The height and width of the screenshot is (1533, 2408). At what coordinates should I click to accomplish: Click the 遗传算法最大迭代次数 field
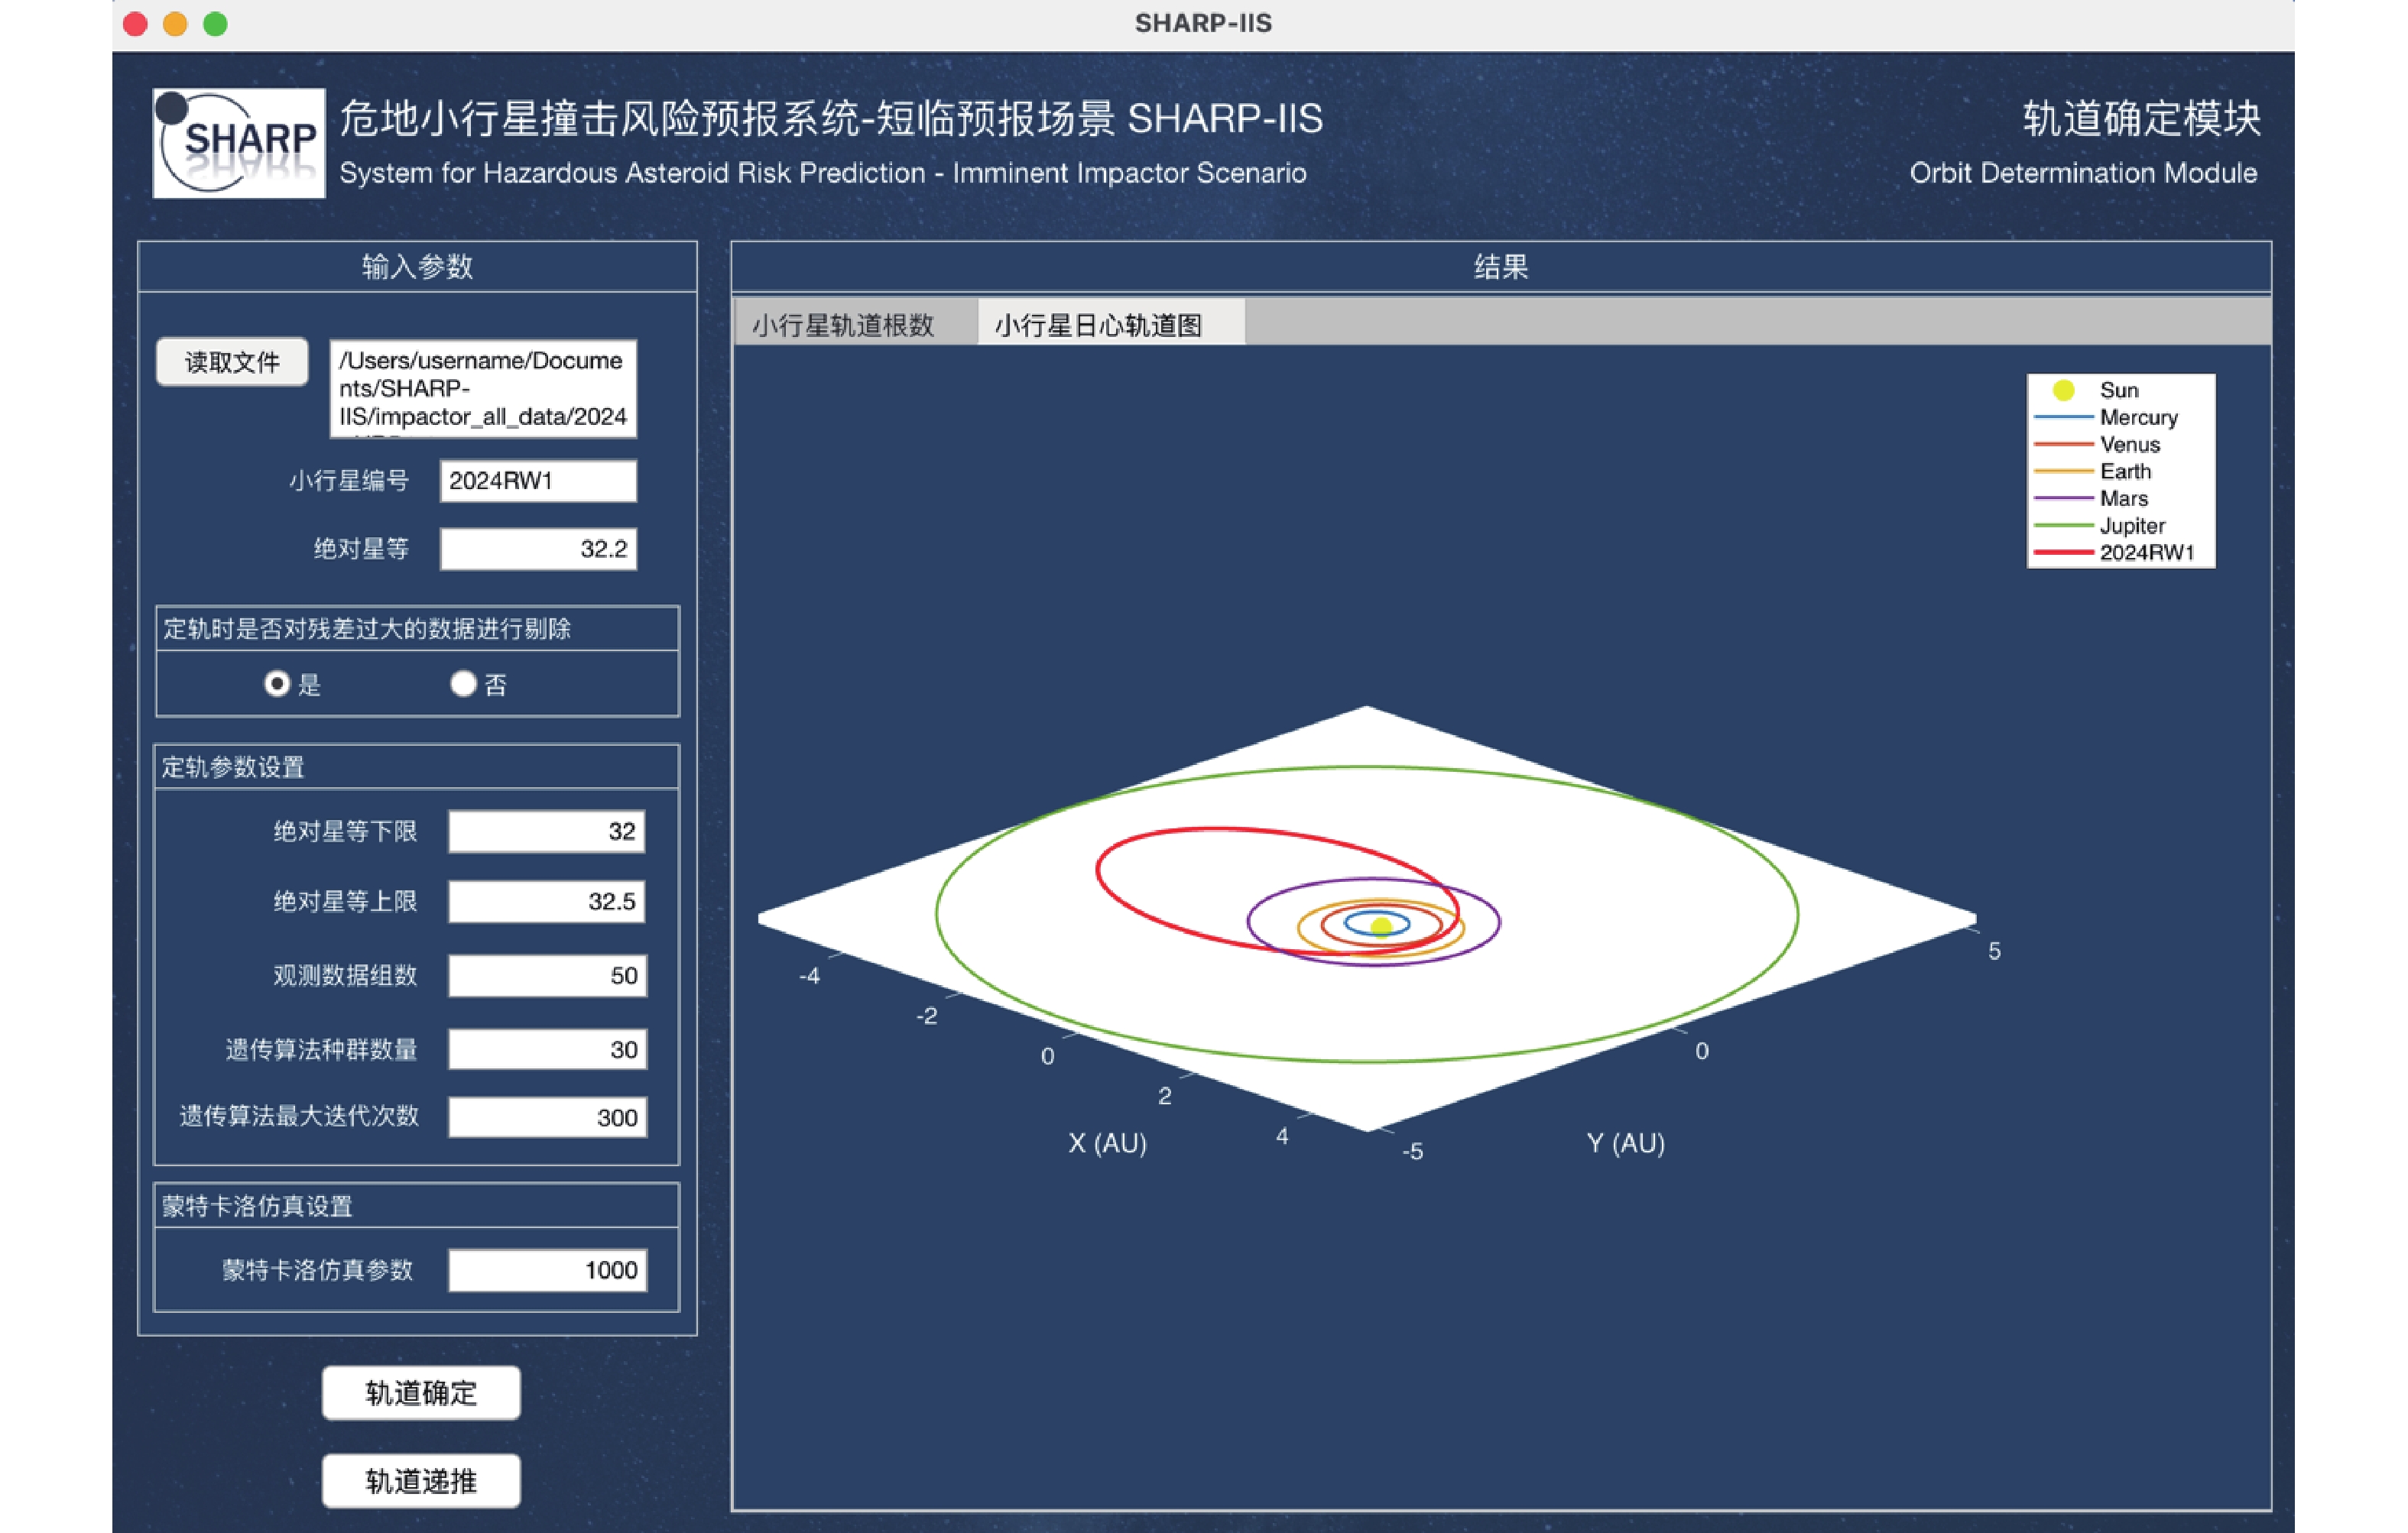[x=547, y=1118]
